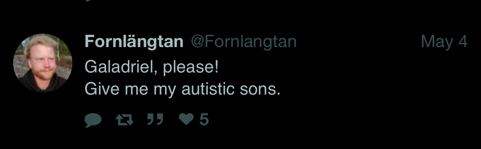This screenshot has width=481, height=149.
Task: Open the tweet's May 4 timestamp
Action: pyautogui.click(x=444, y=42)
